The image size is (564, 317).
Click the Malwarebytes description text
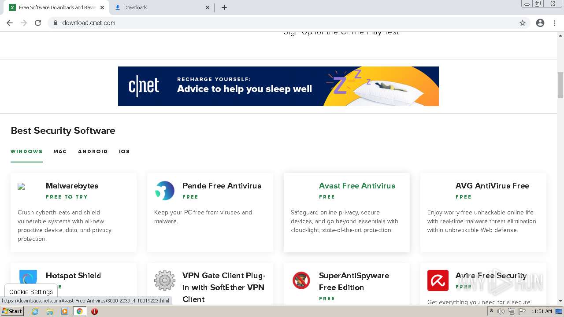tap(65, 225)
